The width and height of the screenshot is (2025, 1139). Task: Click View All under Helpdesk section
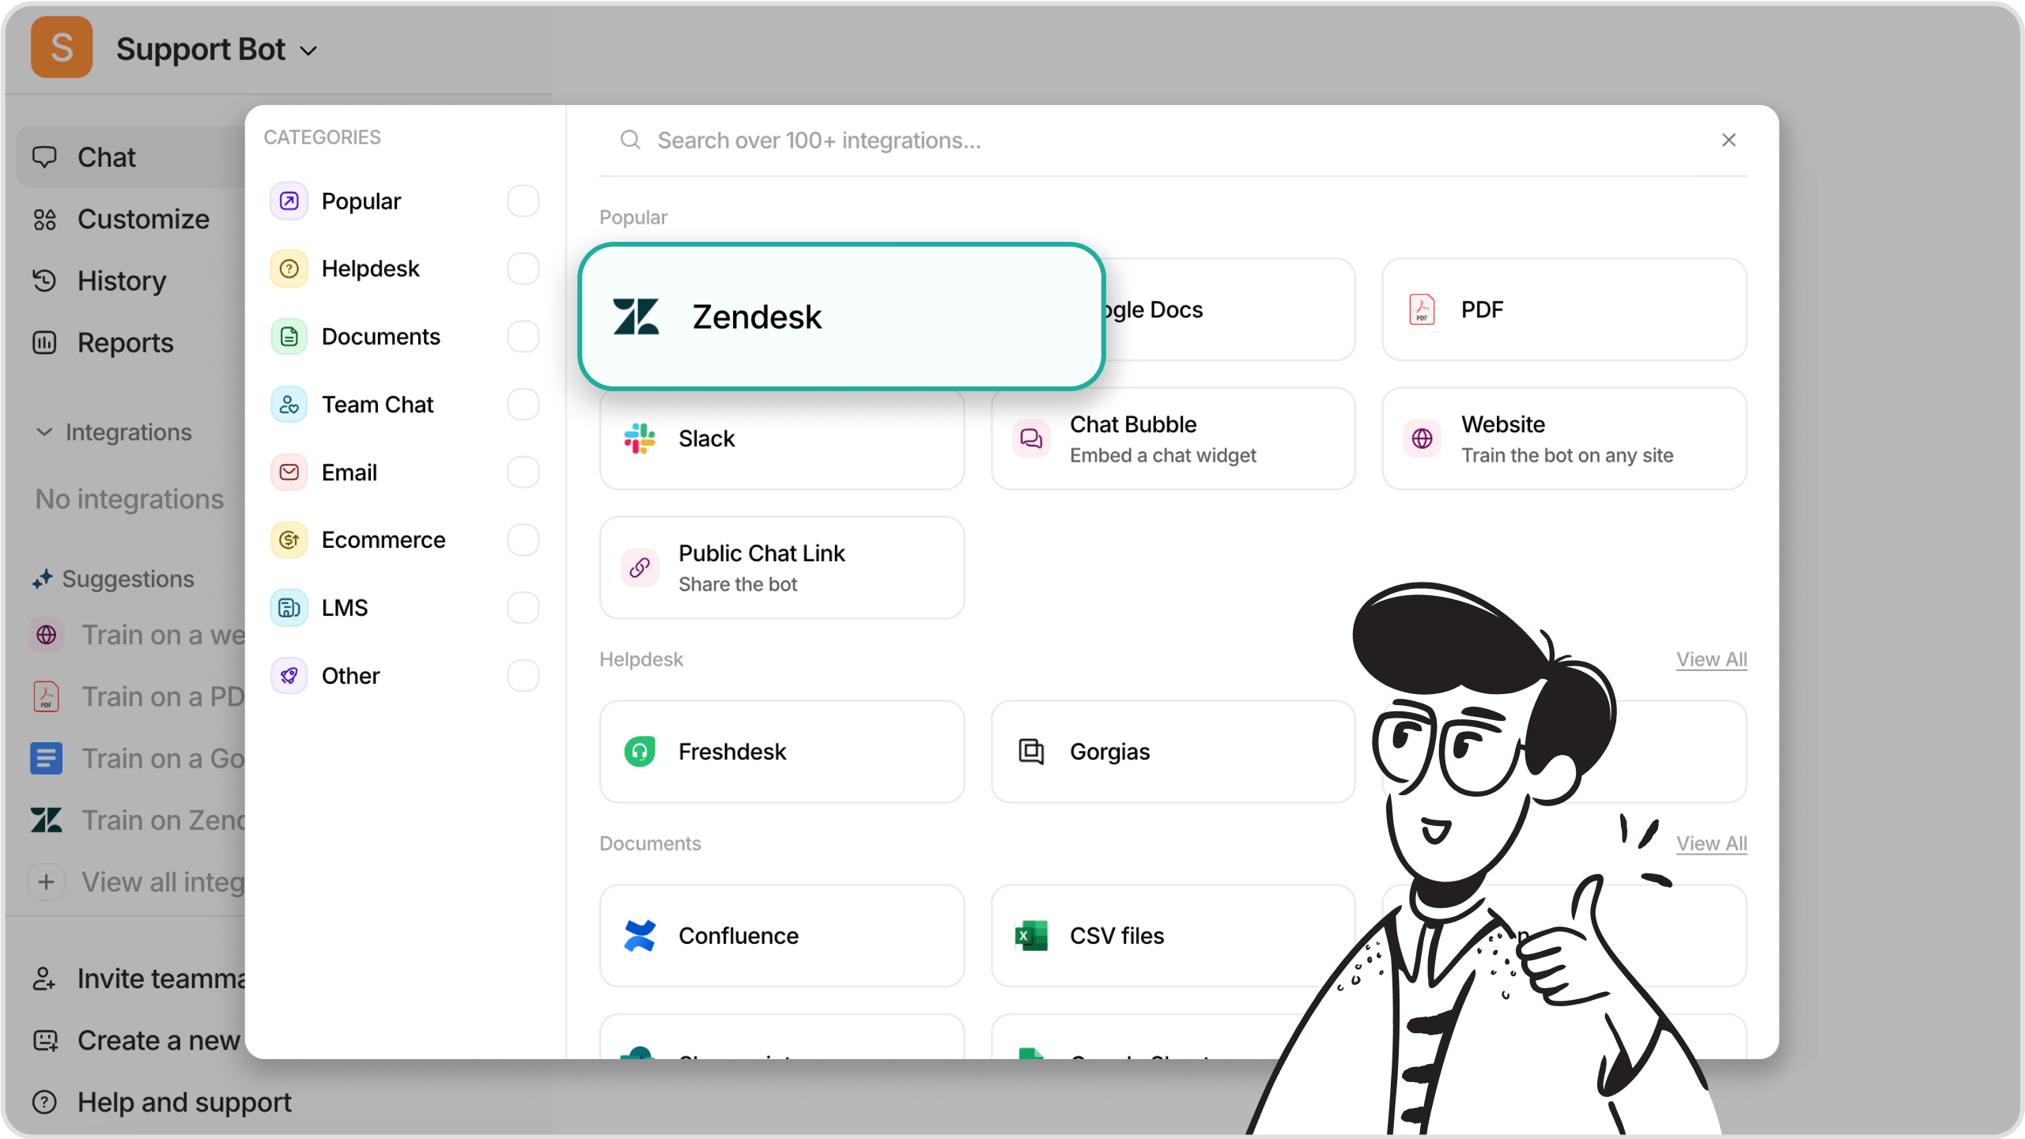coord(1712,658)
